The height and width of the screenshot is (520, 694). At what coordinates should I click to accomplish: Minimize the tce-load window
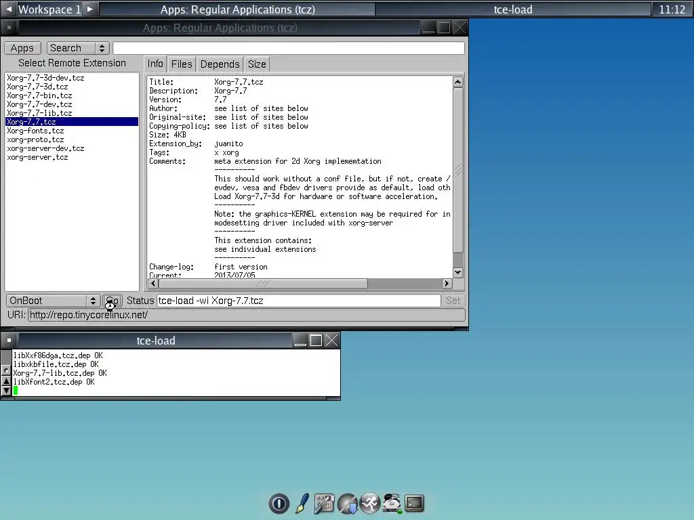tap(300, 341)
